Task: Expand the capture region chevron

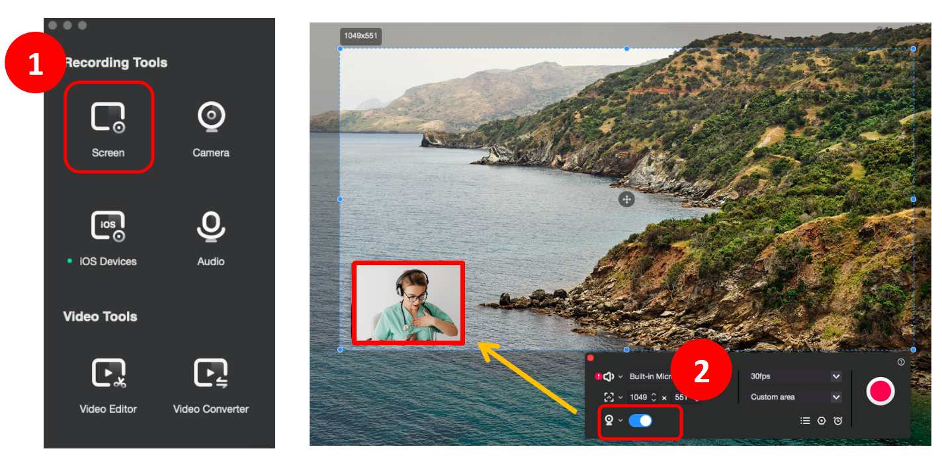Action: click(x=621, y=398)
